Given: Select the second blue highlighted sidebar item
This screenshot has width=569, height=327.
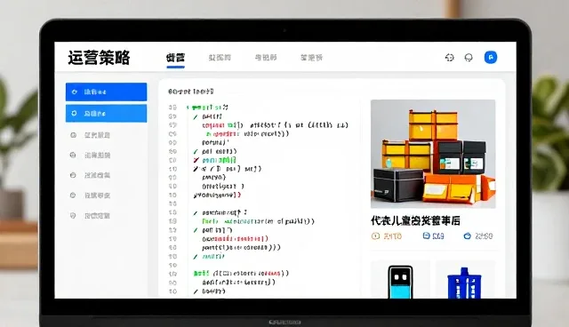Looking at the screenshot, I should point(107,114).
